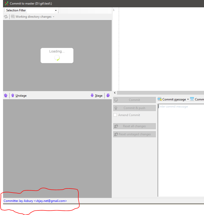Click Reset unstaged changes
204x215 pixels.
134,134
